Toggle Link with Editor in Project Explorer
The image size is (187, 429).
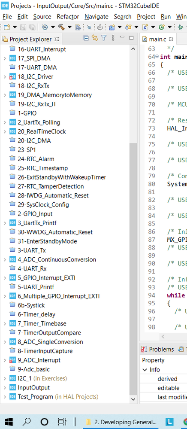[95, 38]
